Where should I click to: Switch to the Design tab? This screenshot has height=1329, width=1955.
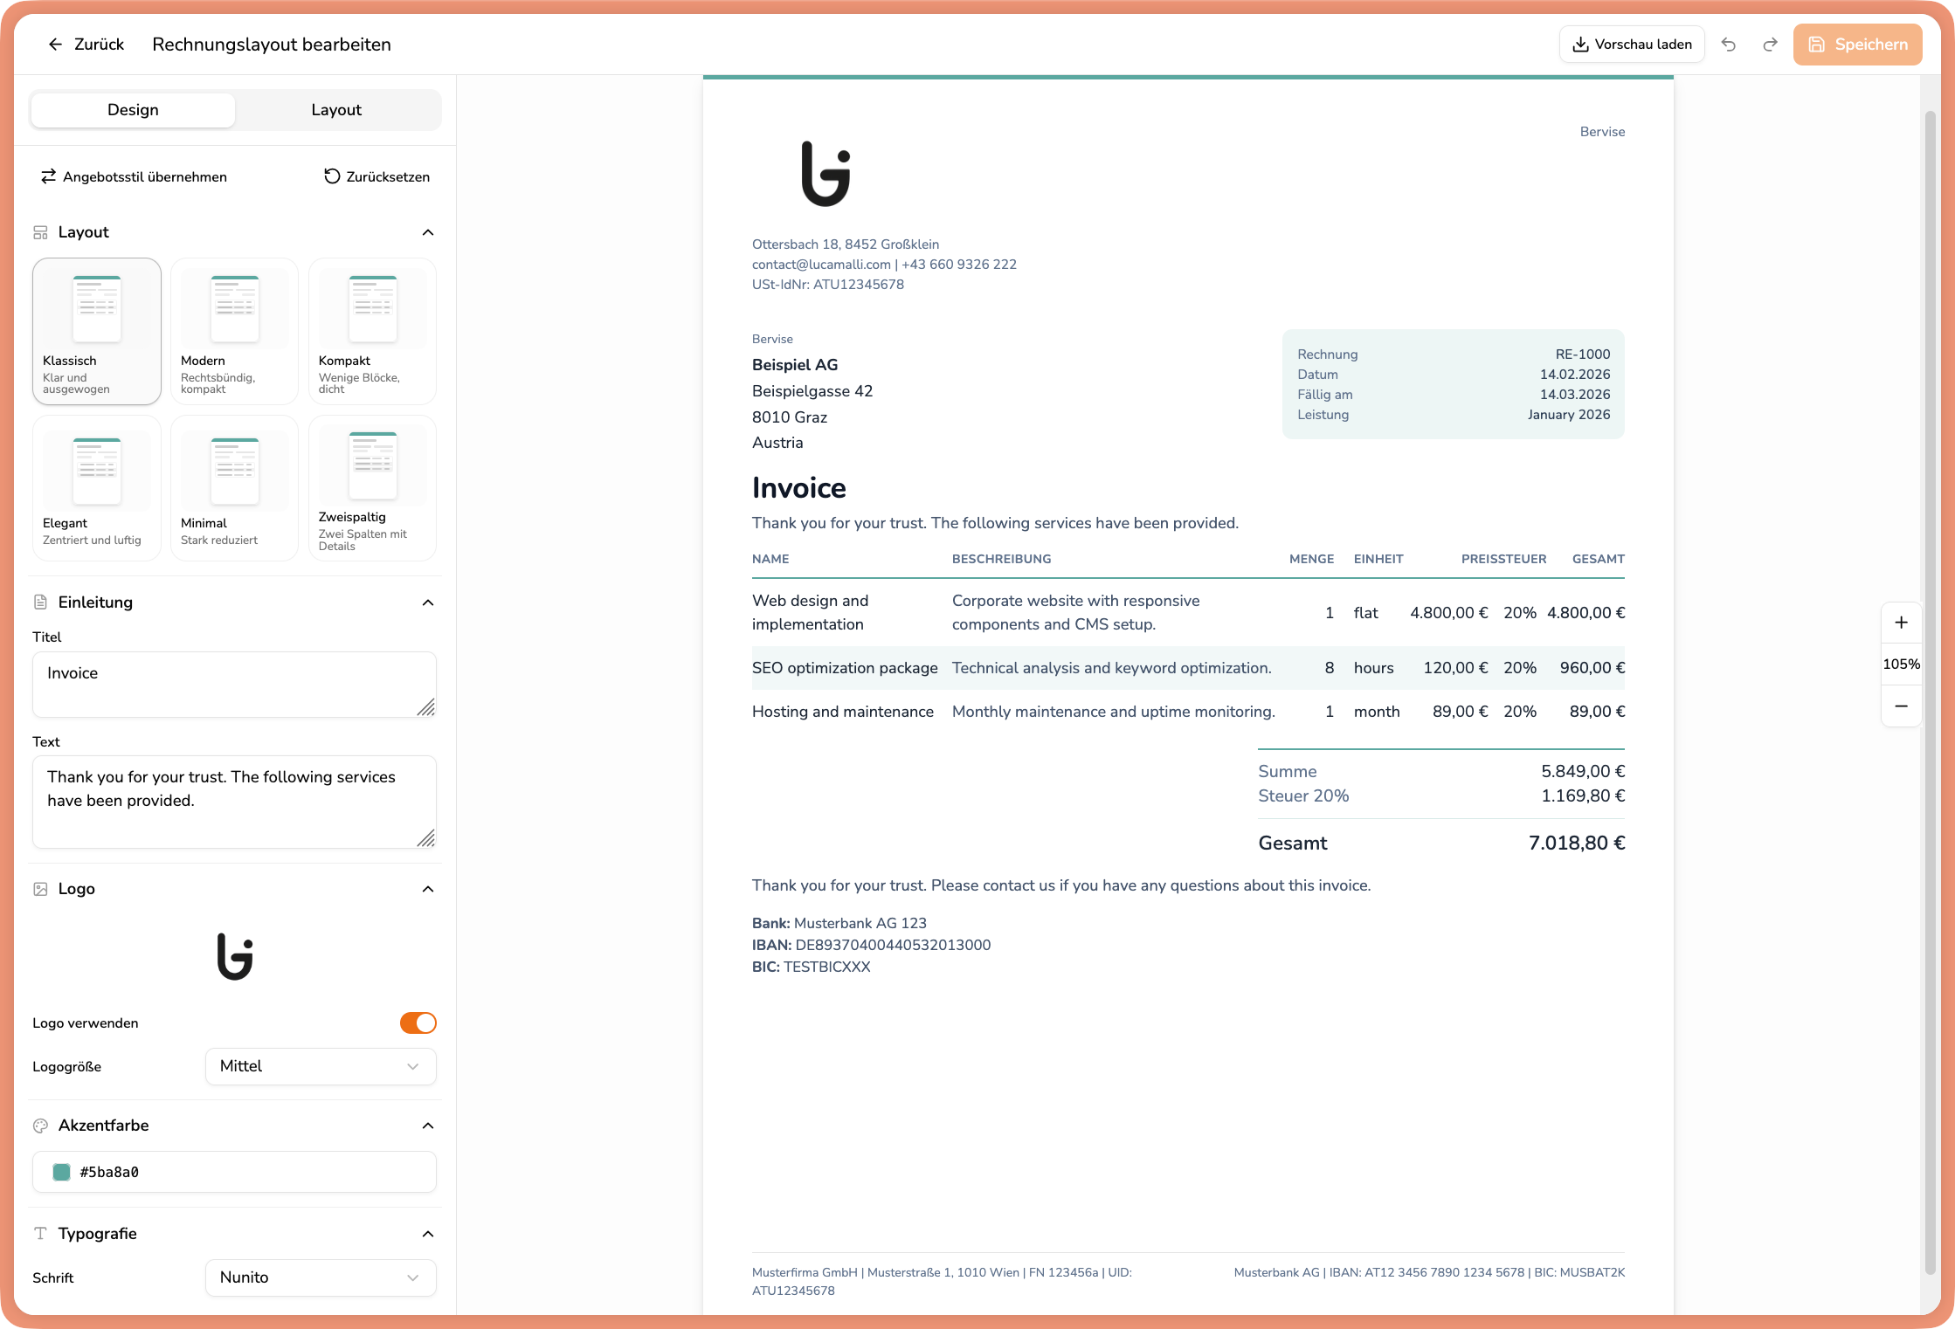133,109
